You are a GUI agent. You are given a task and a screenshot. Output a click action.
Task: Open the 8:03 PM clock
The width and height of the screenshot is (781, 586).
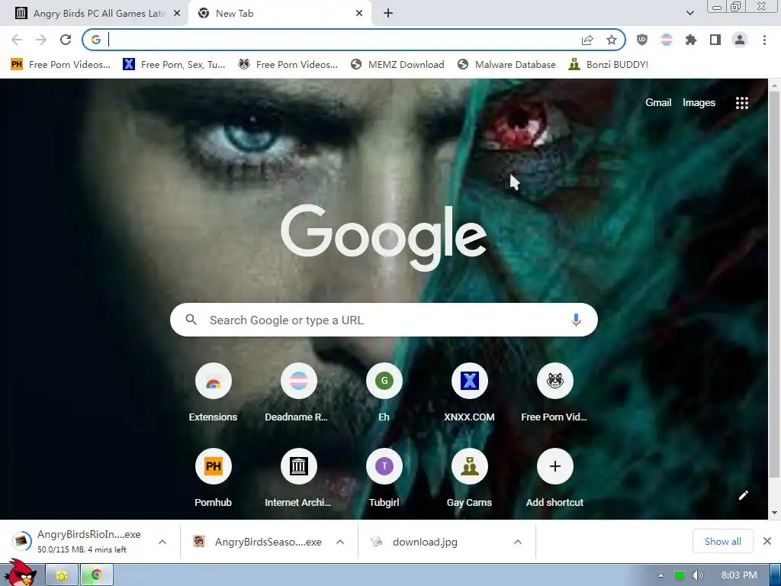pyautogui.click(x=739, y=575)
